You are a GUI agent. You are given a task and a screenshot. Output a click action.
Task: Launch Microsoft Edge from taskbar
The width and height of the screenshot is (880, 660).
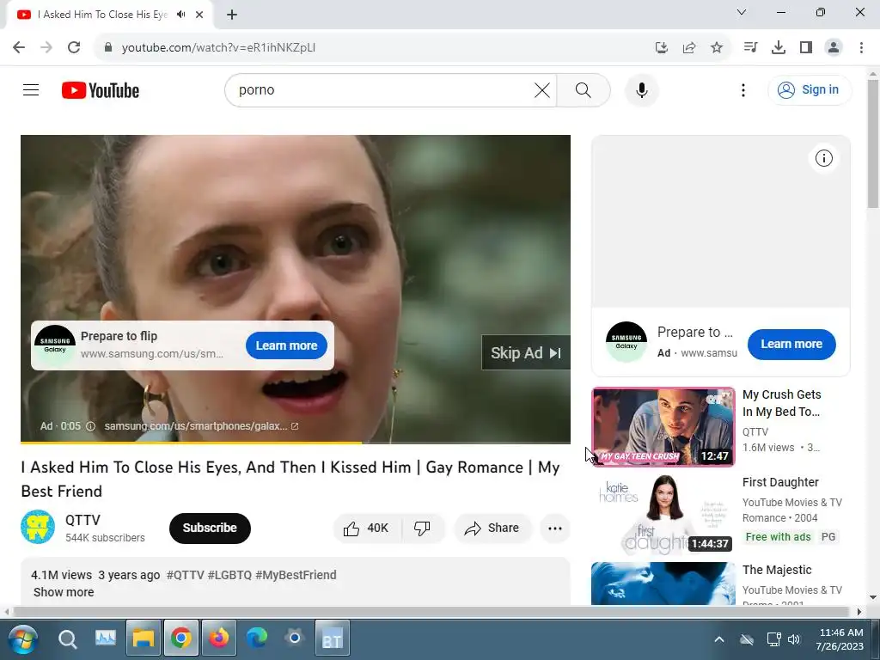click(256, 639)
